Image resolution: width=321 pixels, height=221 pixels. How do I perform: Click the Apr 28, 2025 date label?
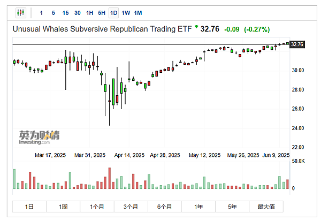(x=165, y=155)
